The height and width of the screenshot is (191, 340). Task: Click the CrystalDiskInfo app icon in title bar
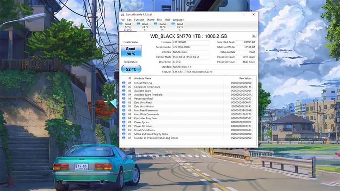(x=122, y=15)
